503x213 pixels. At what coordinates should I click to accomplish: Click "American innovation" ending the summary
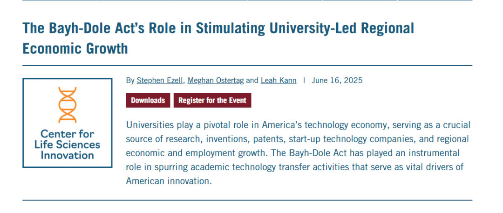[x=169, y=181]
